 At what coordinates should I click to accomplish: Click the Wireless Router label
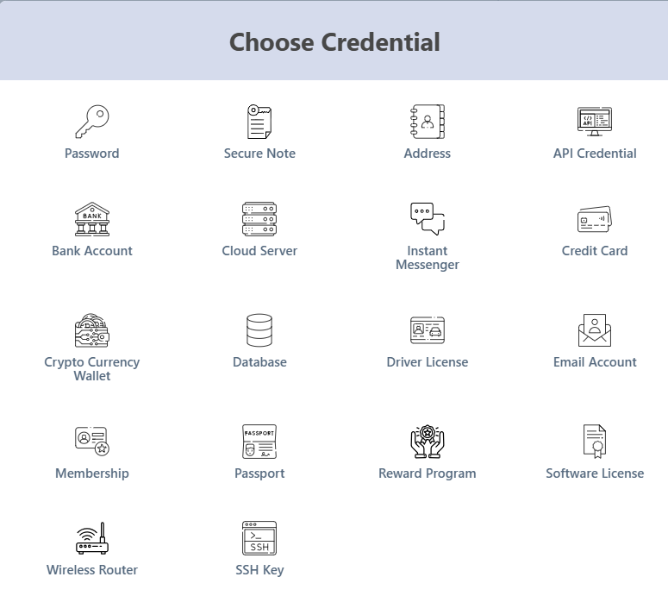[x=92, y=570]
